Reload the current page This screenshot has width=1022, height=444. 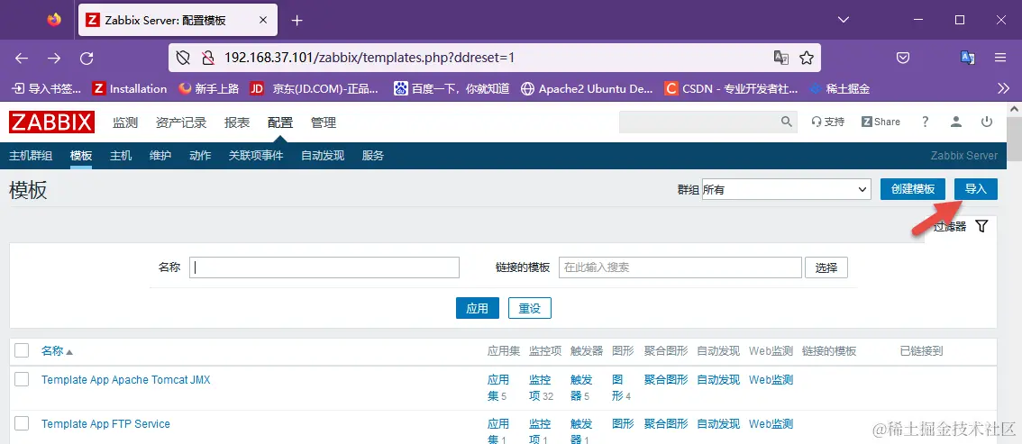pos(87,58)
